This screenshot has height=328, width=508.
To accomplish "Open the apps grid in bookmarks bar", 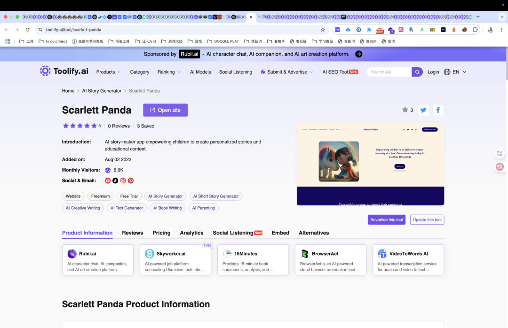I will (8, 41).
